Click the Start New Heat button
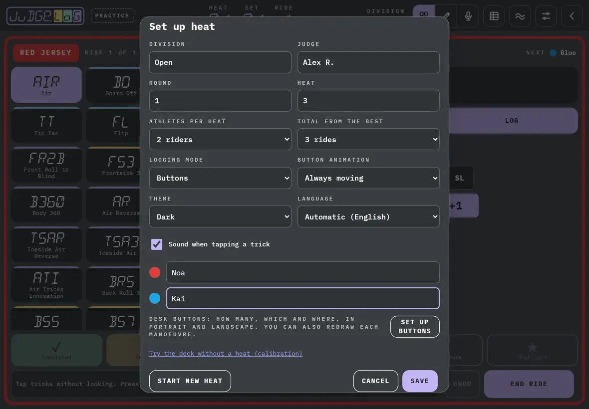The height and width of the screenshot is (409, 589). coord(190,381)
